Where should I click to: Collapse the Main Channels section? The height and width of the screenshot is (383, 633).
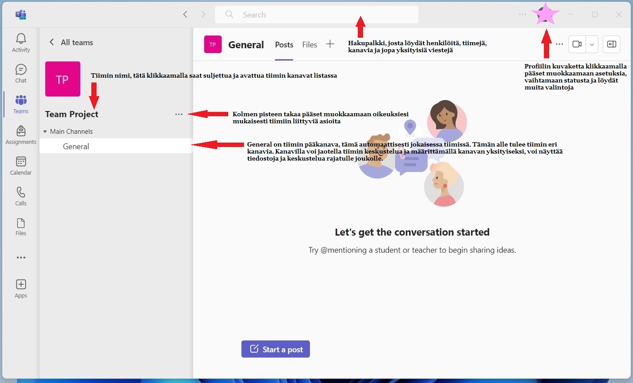[x=45, y=132]
